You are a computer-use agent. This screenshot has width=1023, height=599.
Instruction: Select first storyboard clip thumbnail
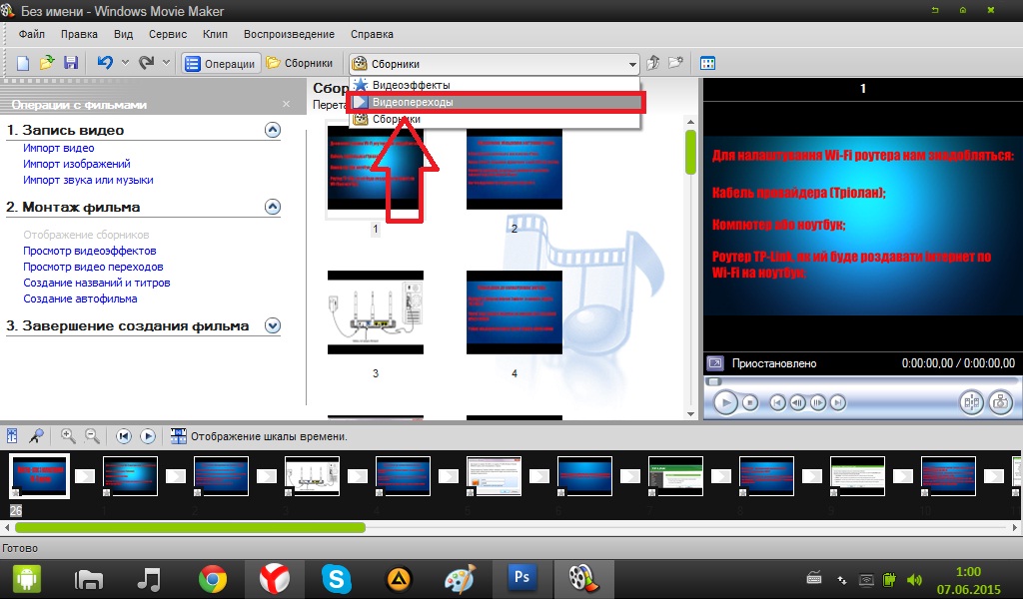point(39,476)
